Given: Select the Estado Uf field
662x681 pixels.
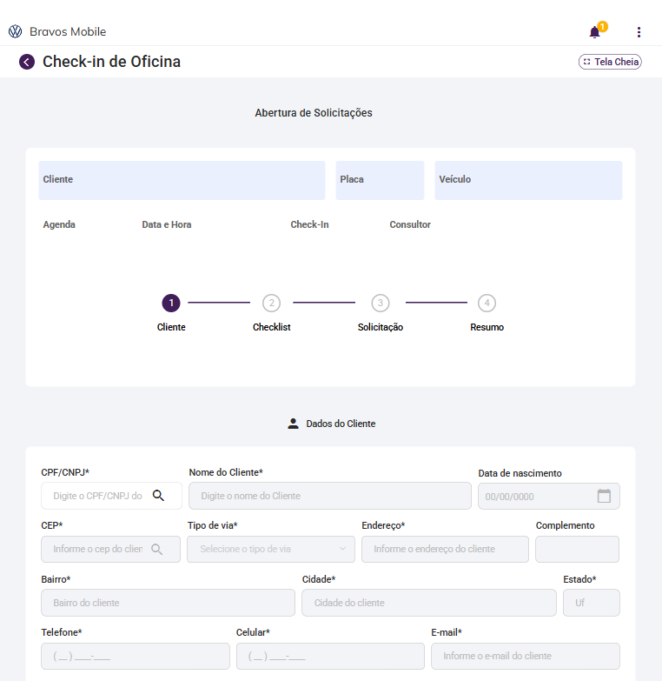Looking at the screenshot, I should [x=591, y=603].
